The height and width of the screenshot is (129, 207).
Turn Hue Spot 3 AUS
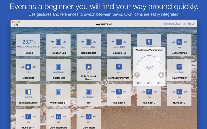(x=173, y=92)
